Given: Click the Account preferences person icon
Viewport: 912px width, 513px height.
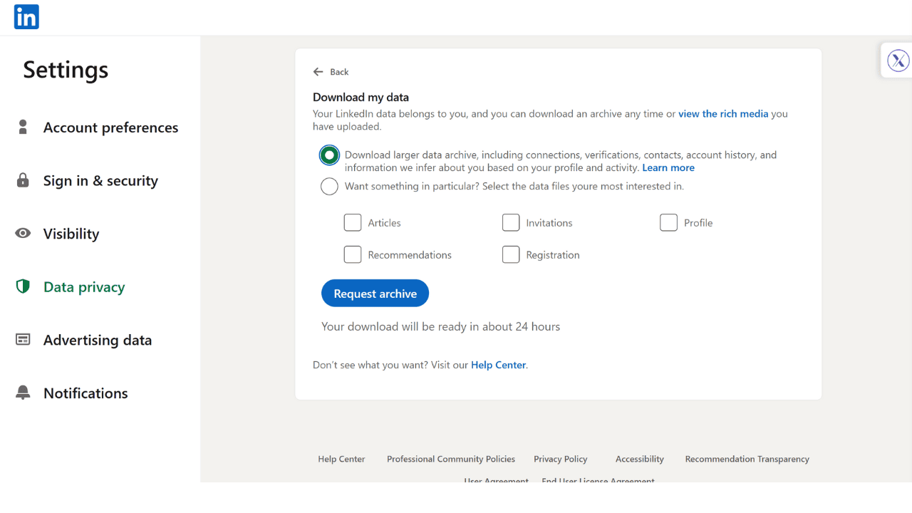Looking at the screenshot, I should coord(23,127).
